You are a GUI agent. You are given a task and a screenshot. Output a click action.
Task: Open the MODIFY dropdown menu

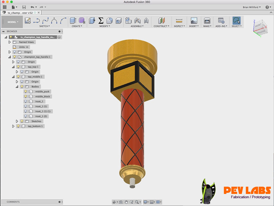pyautogui.click(x=105, y=26)
